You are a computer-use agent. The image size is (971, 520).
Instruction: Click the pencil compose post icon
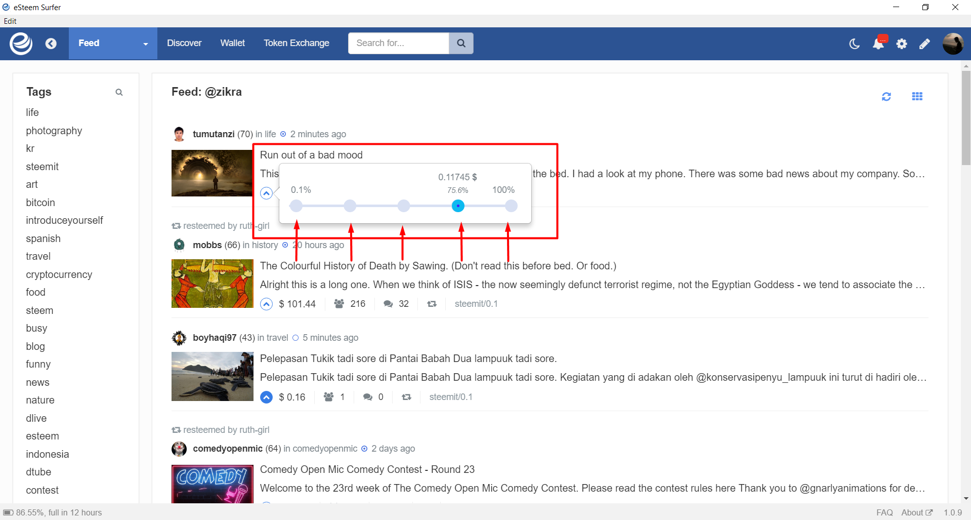coord(924,44)
